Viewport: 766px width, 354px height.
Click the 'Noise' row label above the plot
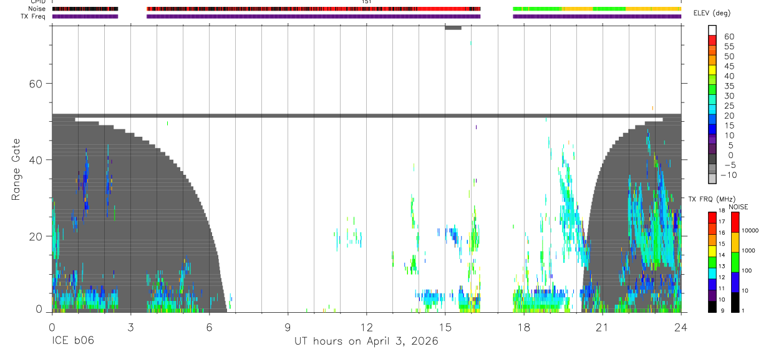pos(38,9)
